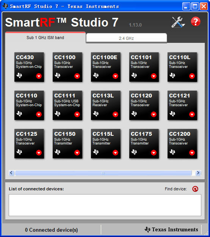Click the "1.13.0" version number

tap(135, 25)
